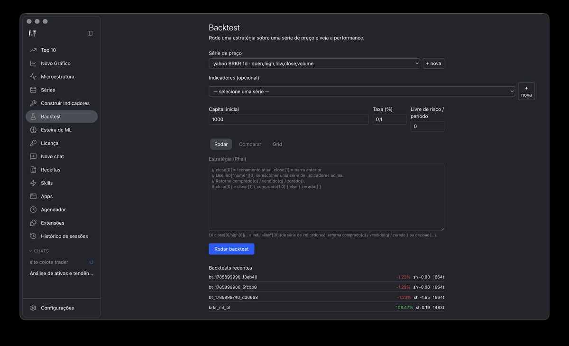Click sh -1.65 sharpe value
The image size is (569, 346).
point(422,297)
